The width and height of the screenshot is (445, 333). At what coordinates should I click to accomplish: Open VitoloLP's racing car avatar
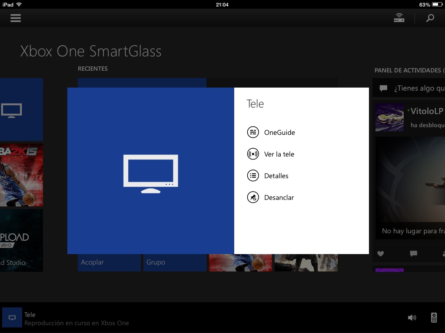(389, 117)
